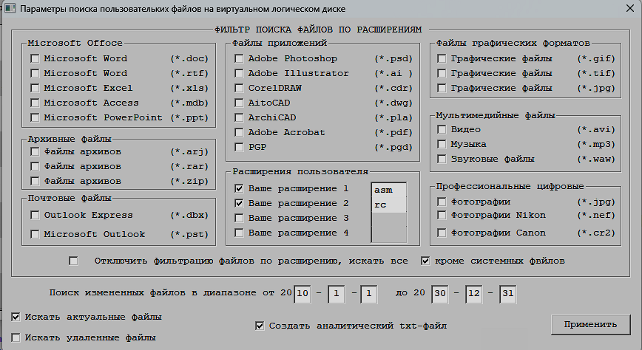Enable Microsoft Word *.doc checkbox

point(36,58)
